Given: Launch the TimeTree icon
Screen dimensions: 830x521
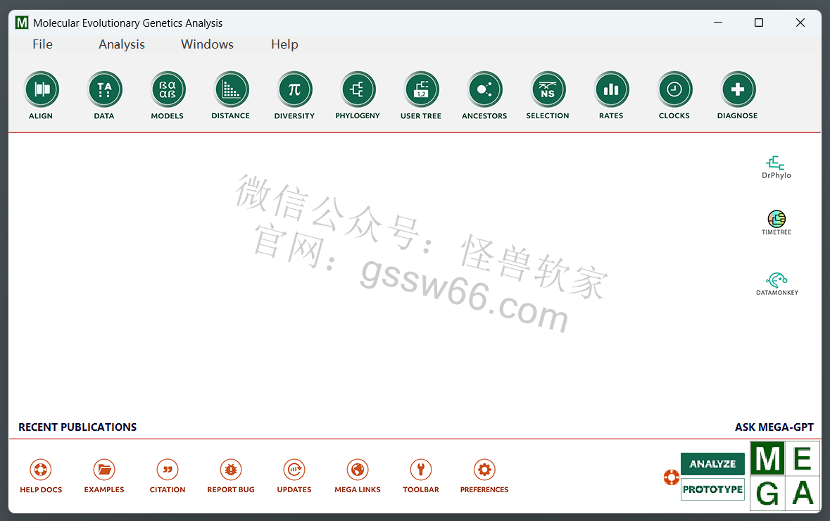Looking at the screenshot, I should pyautogui.click(x=776, y=222).
